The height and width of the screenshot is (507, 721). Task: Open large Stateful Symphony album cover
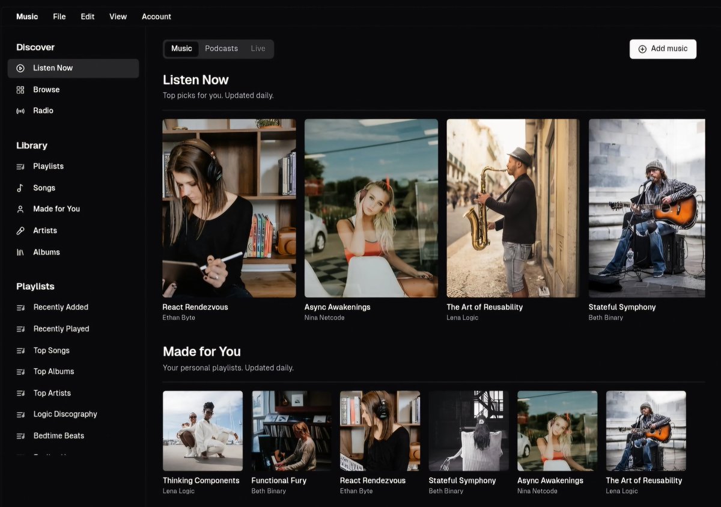(647, 208)
